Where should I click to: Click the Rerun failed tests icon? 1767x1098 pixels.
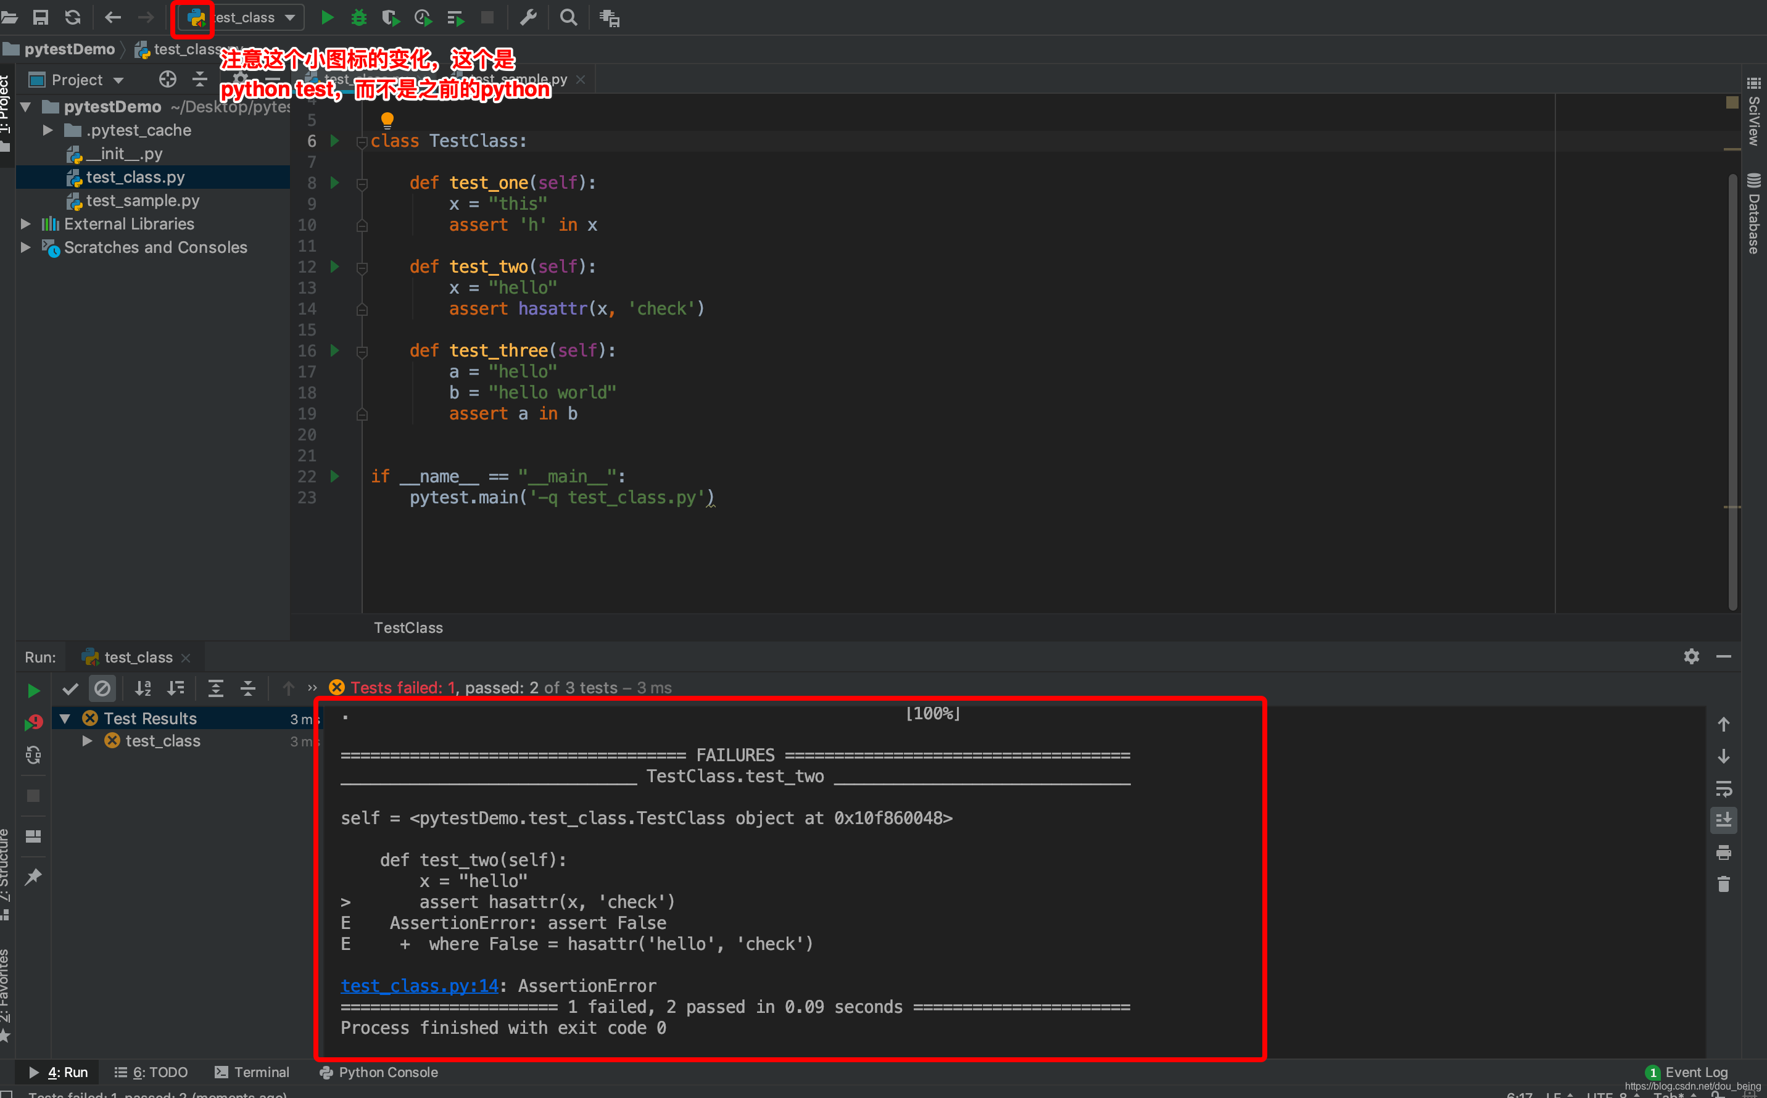(33, 722)
